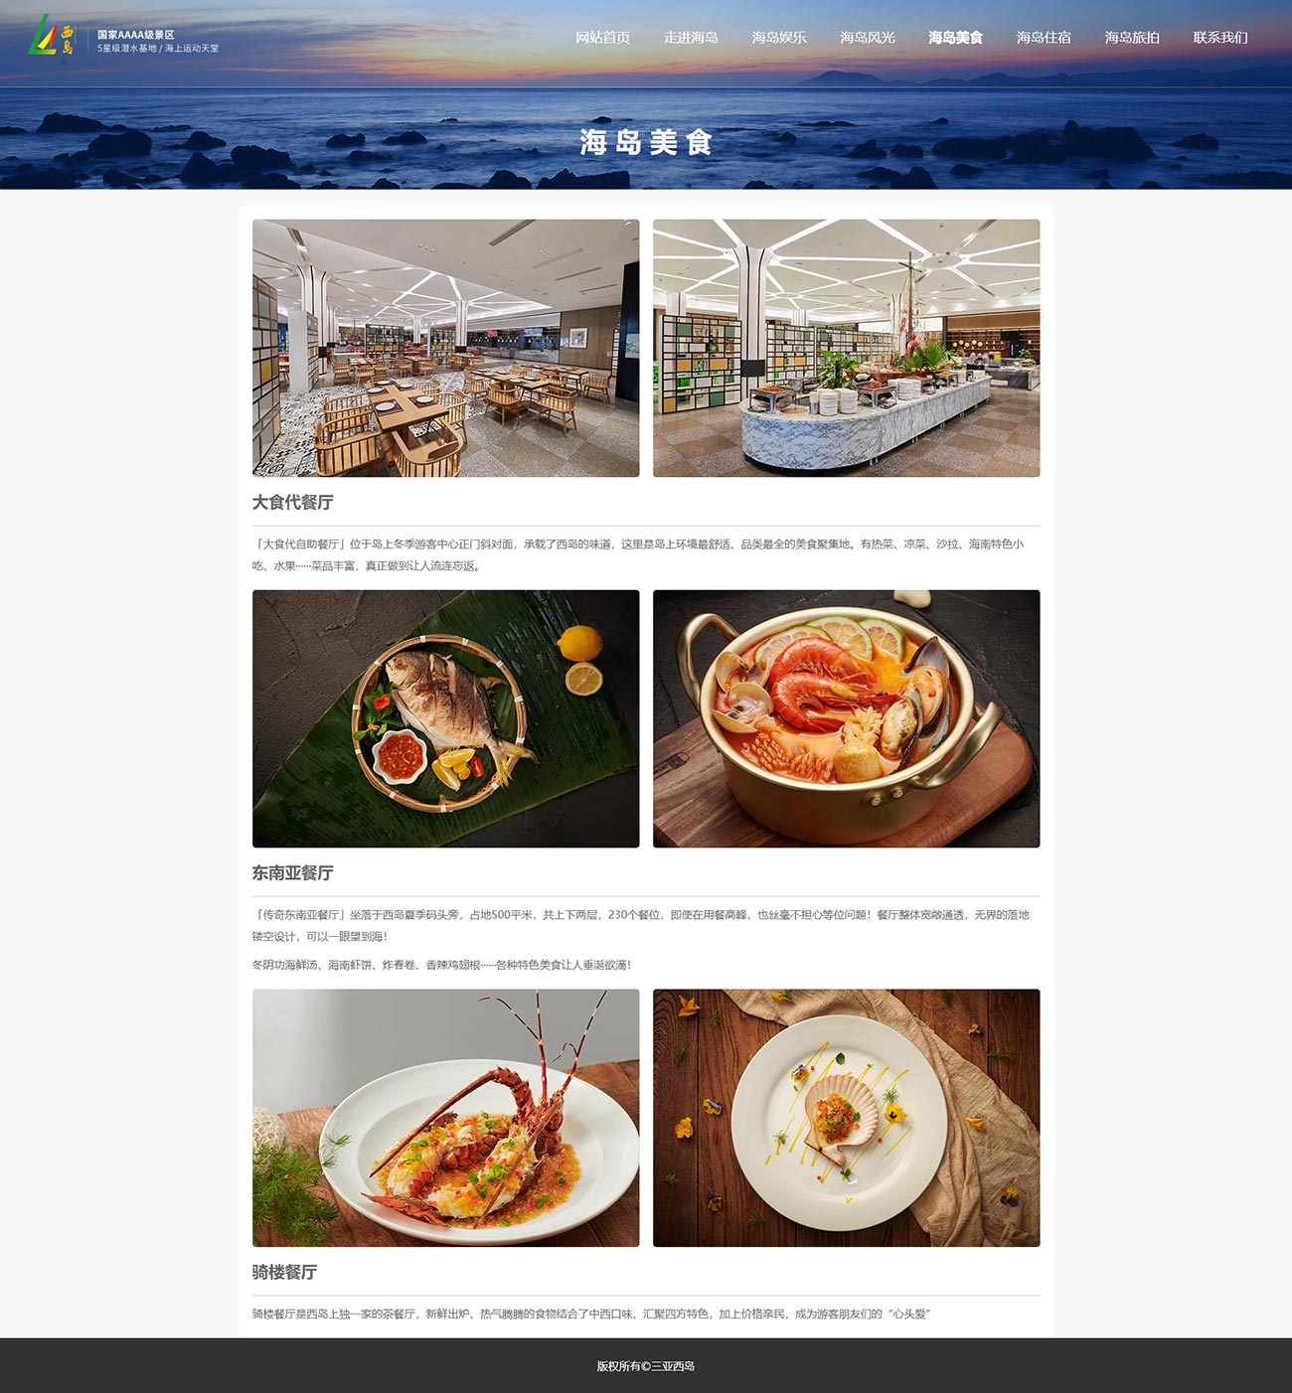Navigate to 海岛住宿
Viewport: 1292px width, 1393px height.
pyautogui.click(x=1044, y=38)
